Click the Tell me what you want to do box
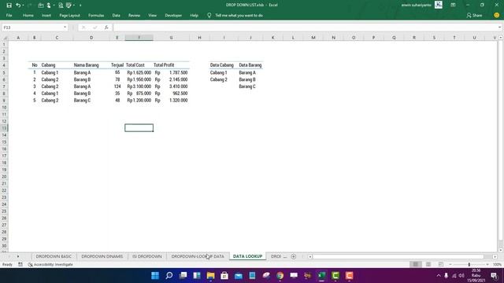 tap(239, 16)
